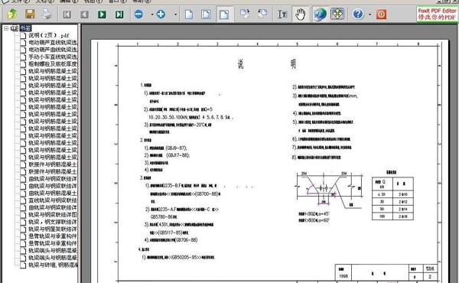Select the text selection tool

[x=282, y=14]
